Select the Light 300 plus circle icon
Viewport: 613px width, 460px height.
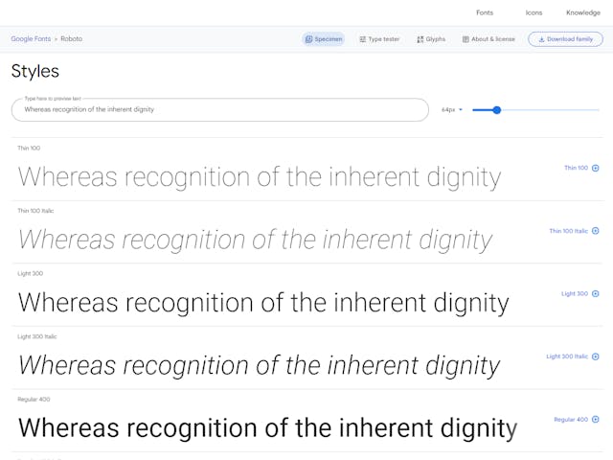[x=595, y=294]
